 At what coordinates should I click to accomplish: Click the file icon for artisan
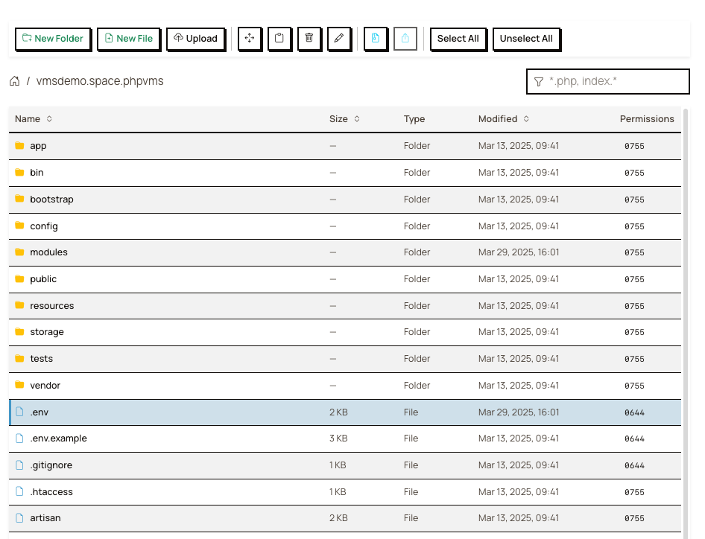(19, 518)
